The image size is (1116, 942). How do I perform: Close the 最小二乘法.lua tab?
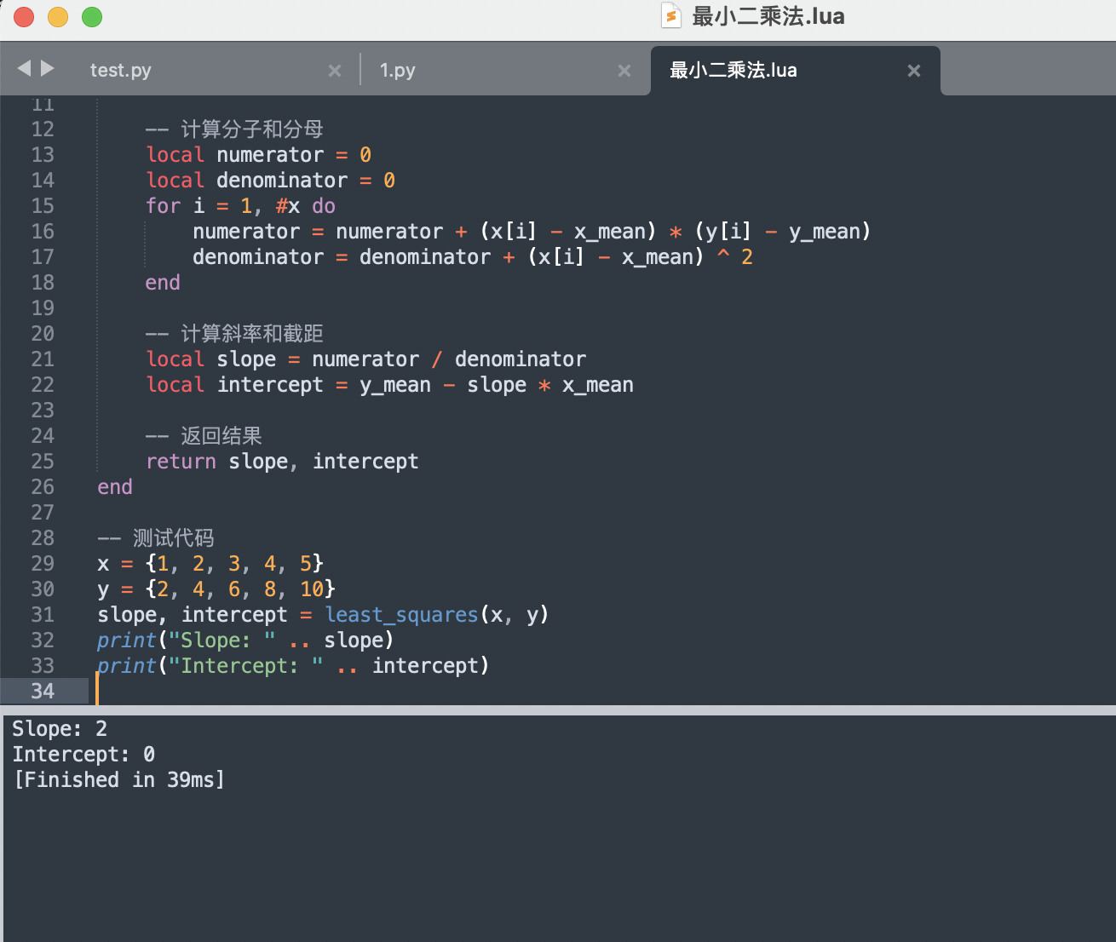coord(914,71)
